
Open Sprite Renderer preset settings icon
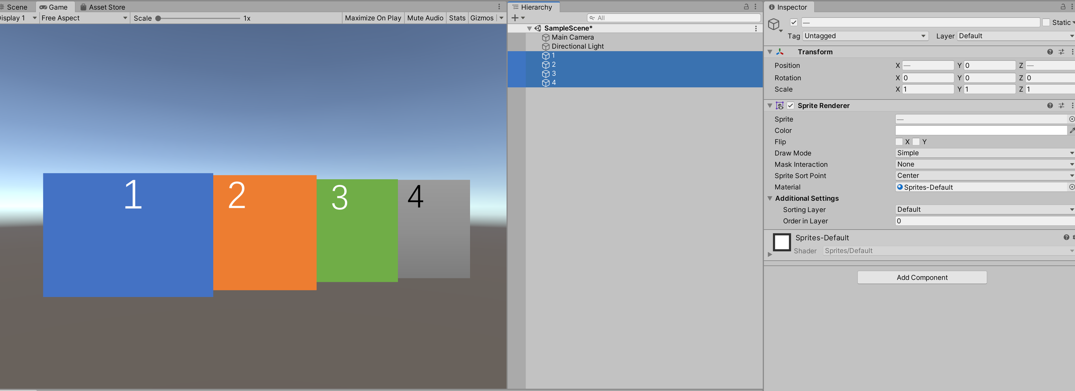(1061, 105)
